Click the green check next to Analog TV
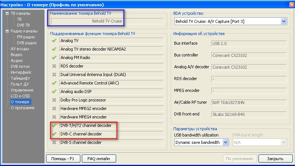 click(x=54, y=41)
